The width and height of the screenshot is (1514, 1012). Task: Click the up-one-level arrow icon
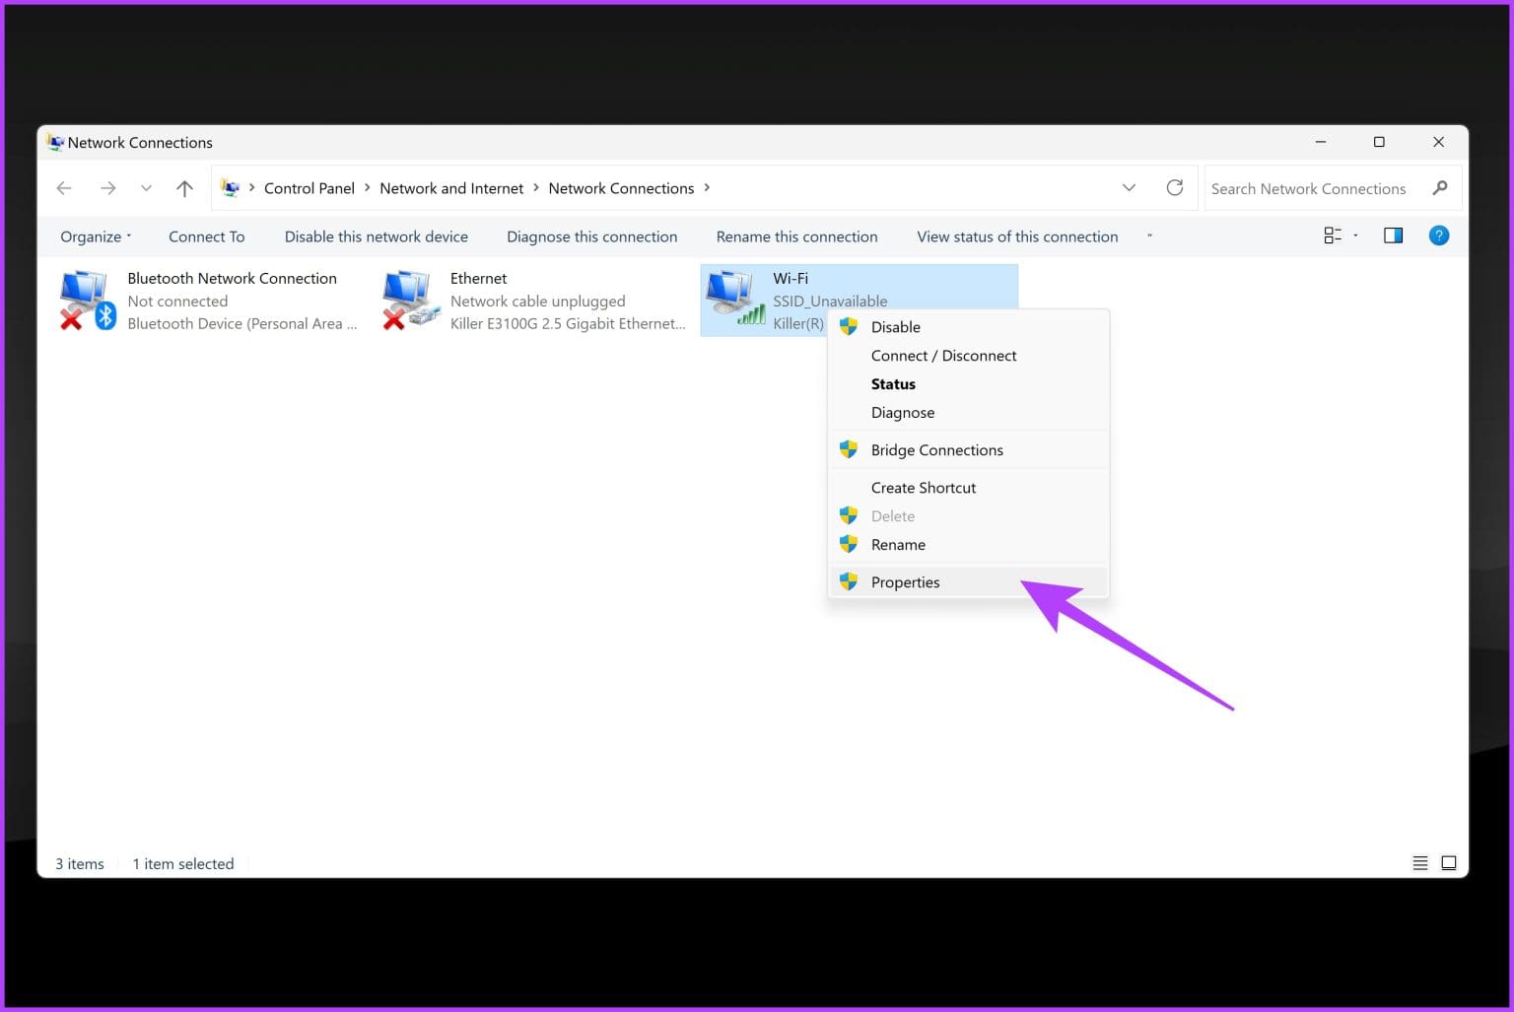tap(184, 187)
